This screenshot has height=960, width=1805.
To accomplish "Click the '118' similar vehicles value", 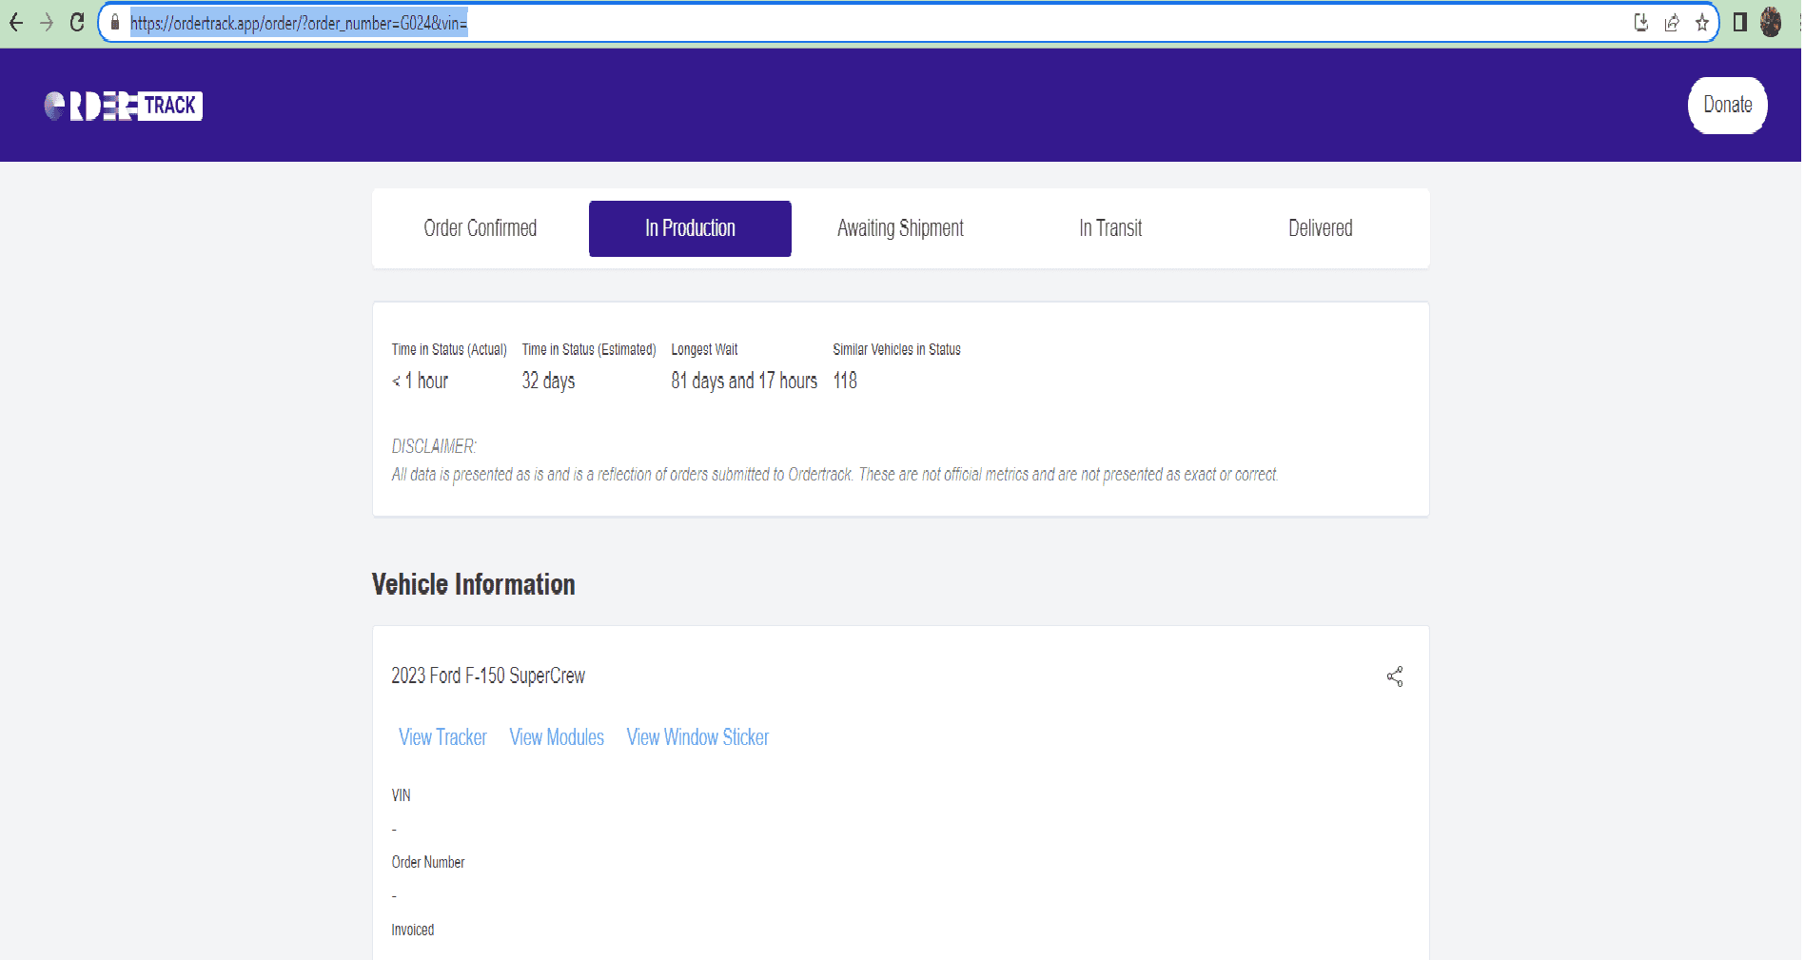I will (x=845, y=381).
